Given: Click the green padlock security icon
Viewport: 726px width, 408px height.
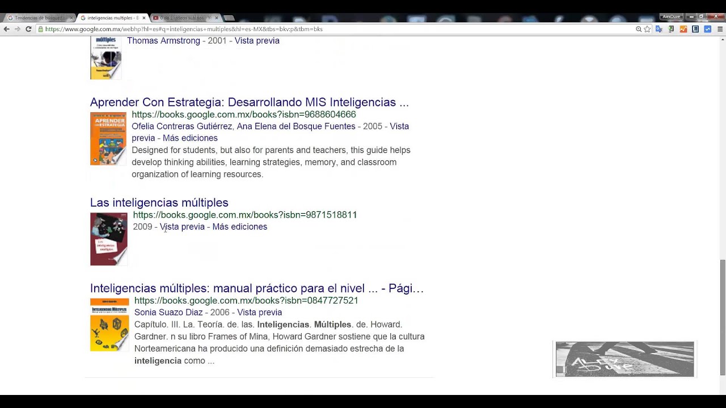Looking at the screenshot, I should click(41, 29).
